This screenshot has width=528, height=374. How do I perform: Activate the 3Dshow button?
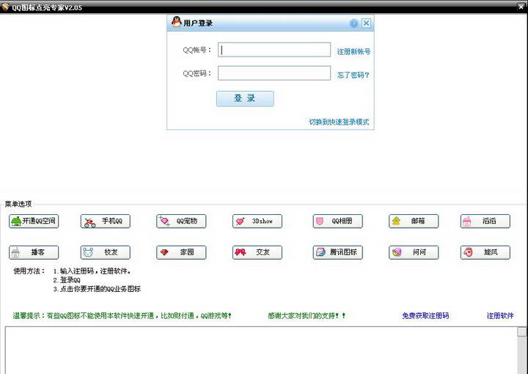(257, 221)
